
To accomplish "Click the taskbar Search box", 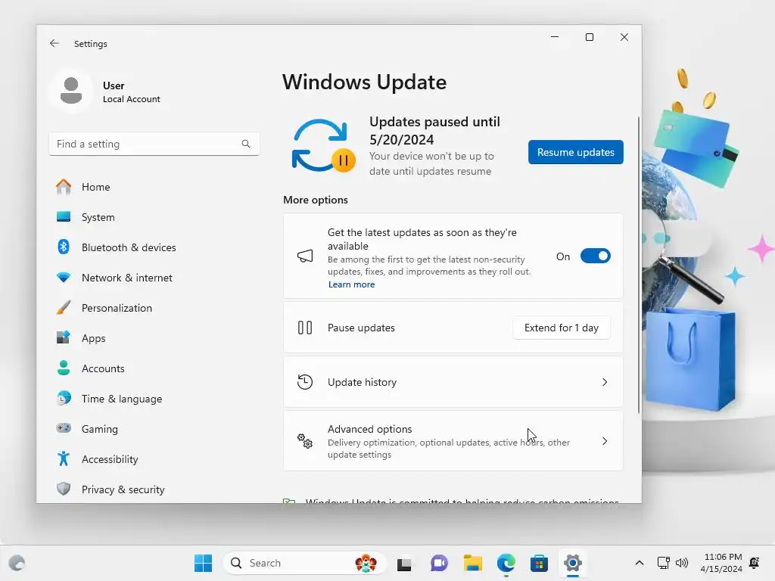I will click(304, 563).
